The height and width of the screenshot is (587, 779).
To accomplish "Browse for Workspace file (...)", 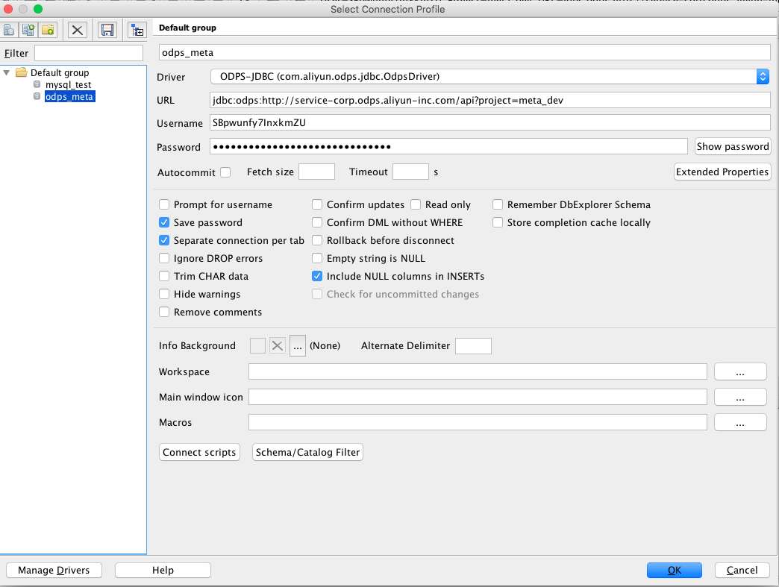I will [740, 371].
